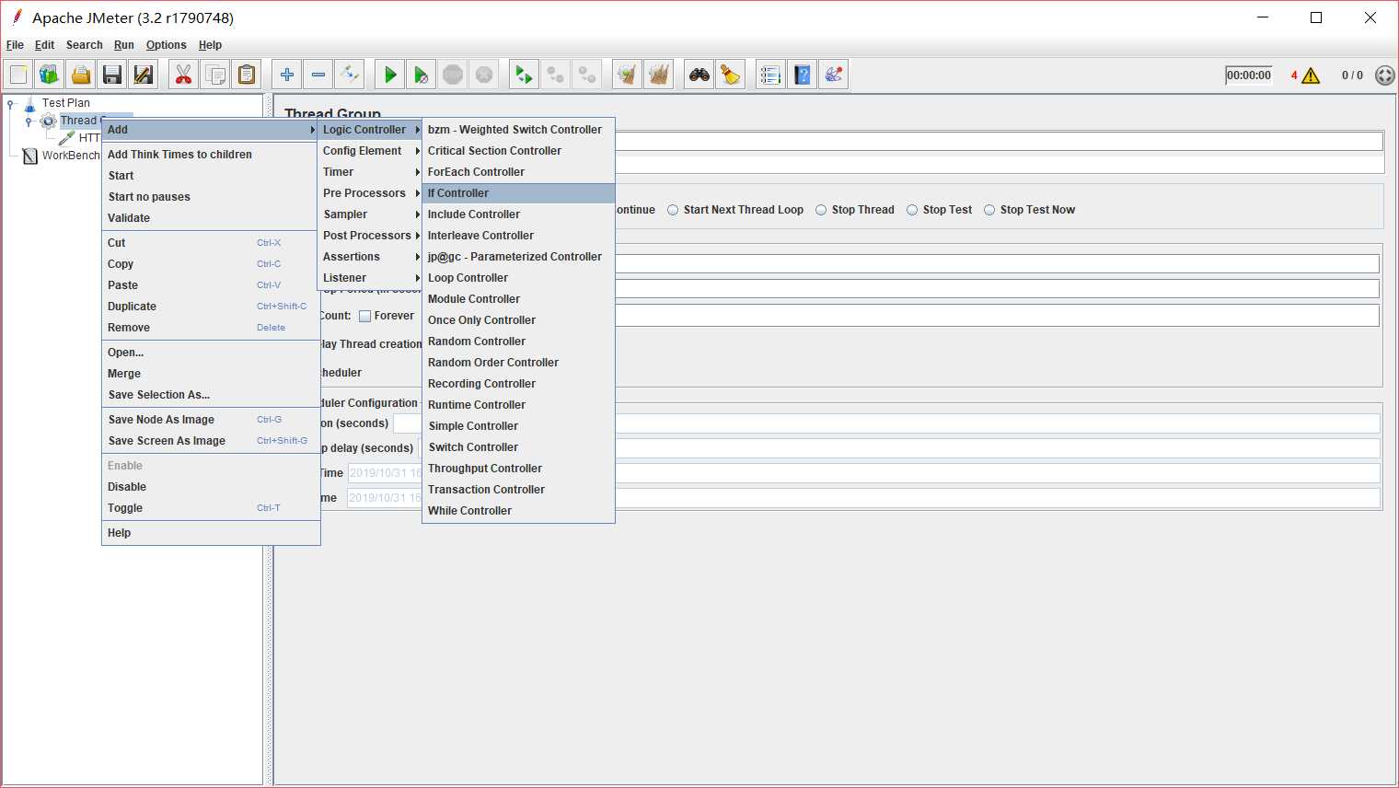
Task: Select the WorkBench tree node
Action: click(x=70, y=156)
